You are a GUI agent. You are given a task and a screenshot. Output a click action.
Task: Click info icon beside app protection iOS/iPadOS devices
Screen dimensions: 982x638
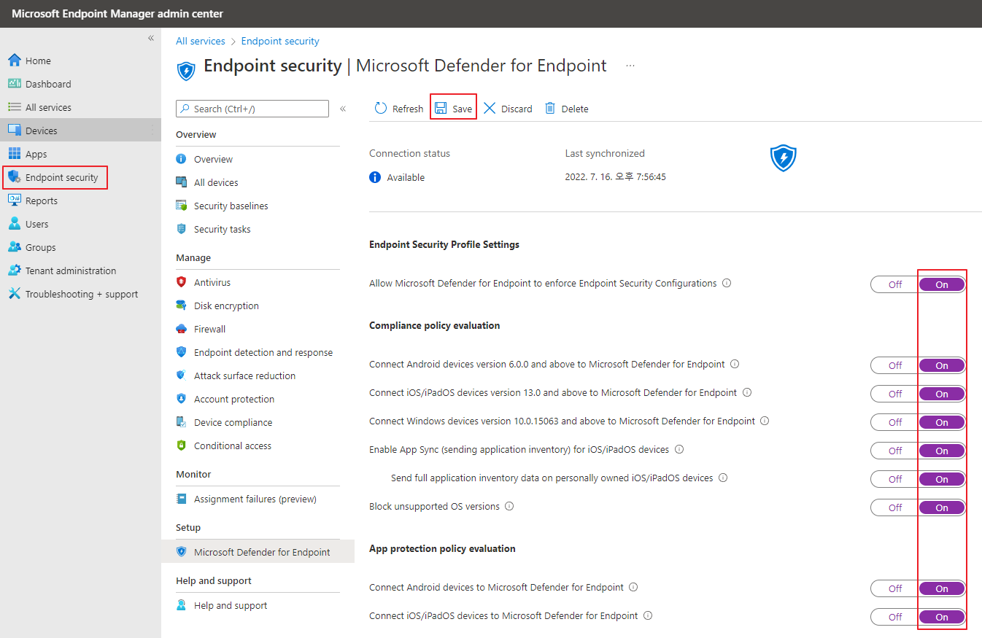(648, 615)
